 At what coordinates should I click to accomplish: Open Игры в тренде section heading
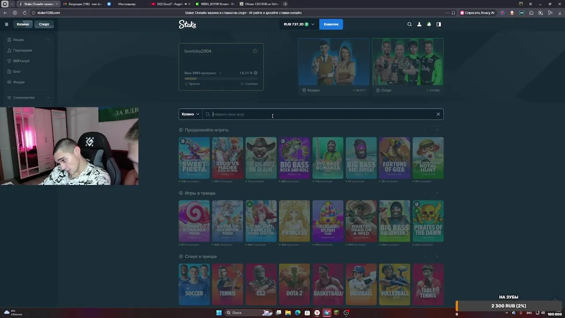[200, 193]
